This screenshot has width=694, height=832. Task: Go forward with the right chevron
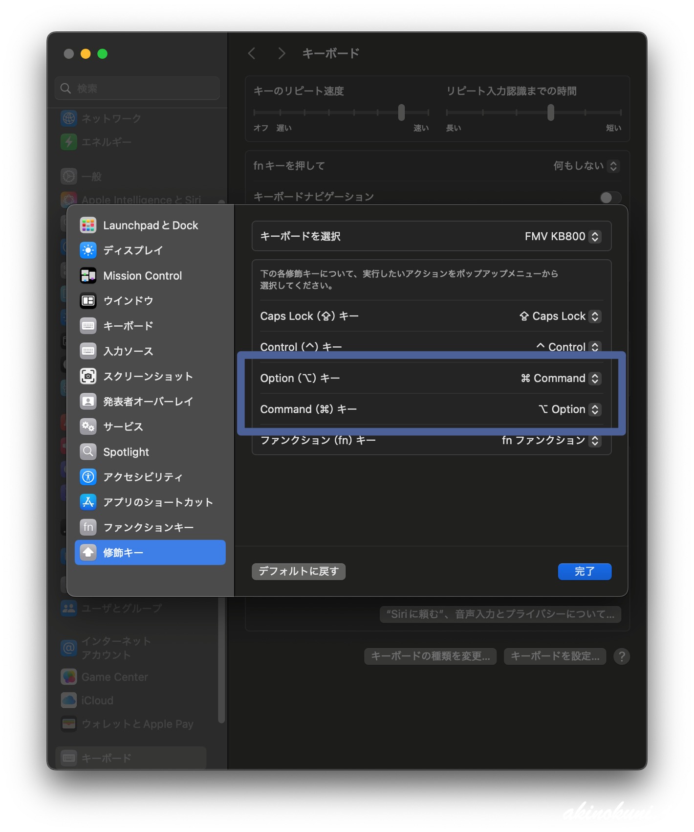coord(282,53)
